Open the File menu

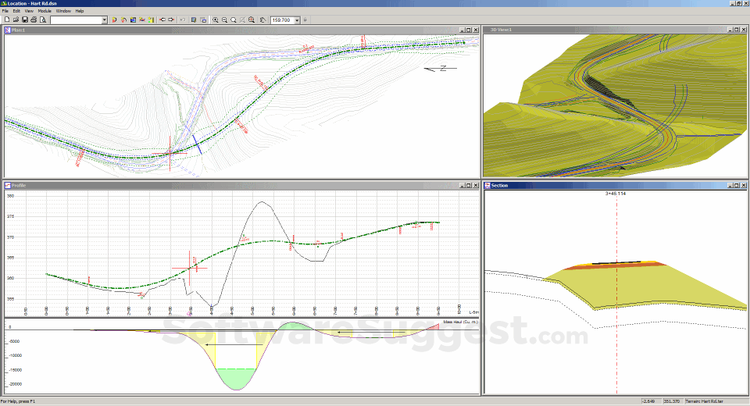coord(5,11)
